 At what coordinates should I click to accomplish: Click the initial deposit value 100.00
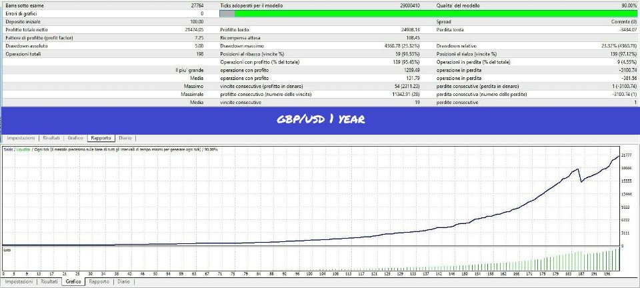click(196, 21)
